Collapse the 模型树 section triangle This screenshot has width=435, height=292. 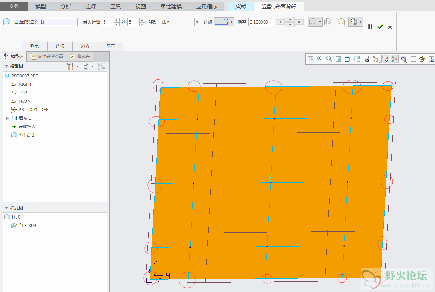[x=6, y=66]
